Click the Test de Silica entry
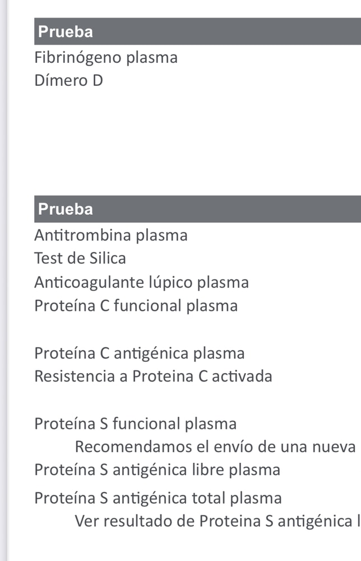 tap(80, 259)
